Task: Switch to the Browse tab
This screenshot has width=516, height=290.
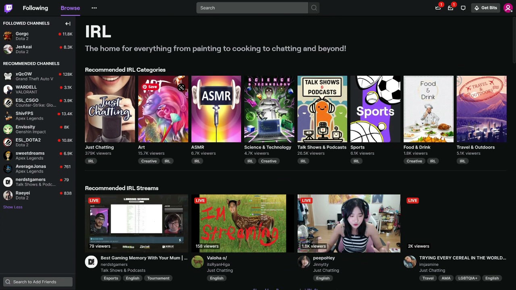Action: click(x=70, y=8)
